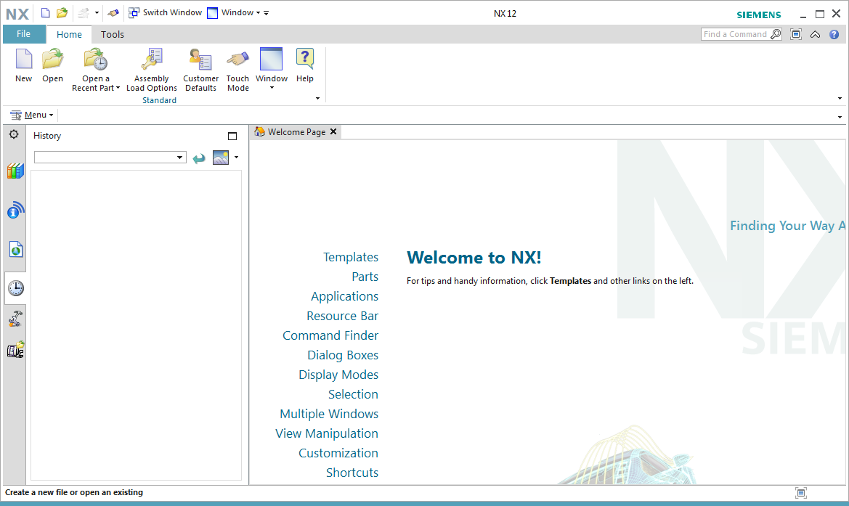Close the Welcome Page tab
The width and height of the screenshot is (849, 506).
[x=333, y=131]
